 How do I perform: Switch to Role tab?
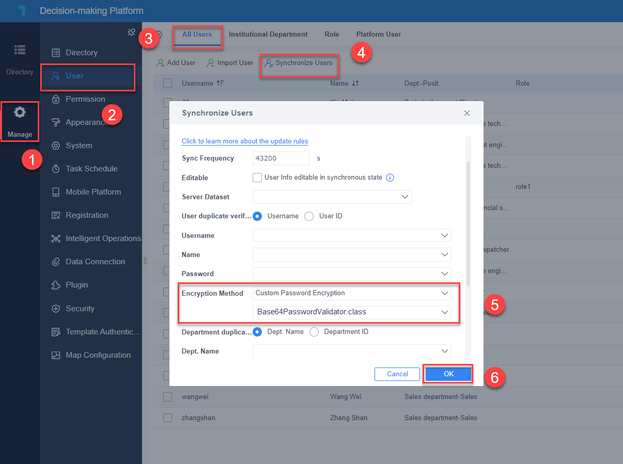(332, 35)
